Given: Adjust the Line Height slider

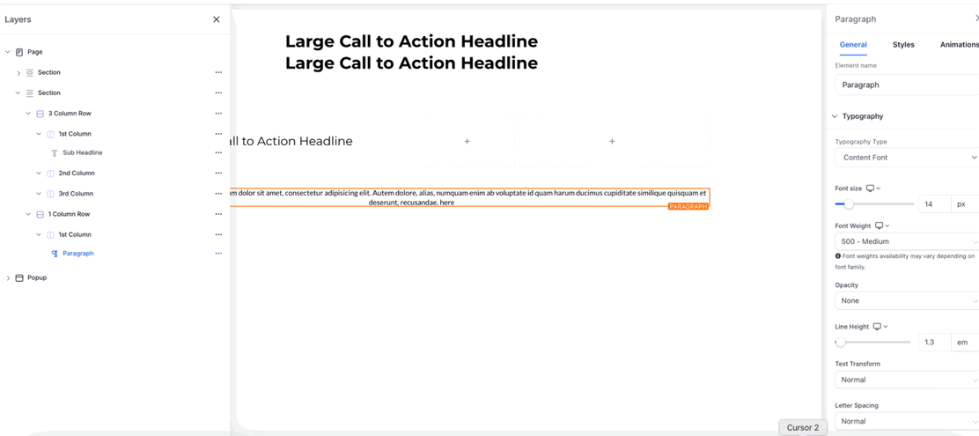Looking at the screenshot, I should click(841, 343).
